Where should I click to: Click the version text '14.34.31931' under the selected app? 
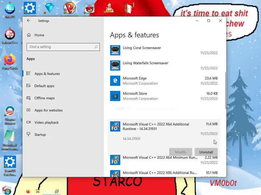pos(132,139)
